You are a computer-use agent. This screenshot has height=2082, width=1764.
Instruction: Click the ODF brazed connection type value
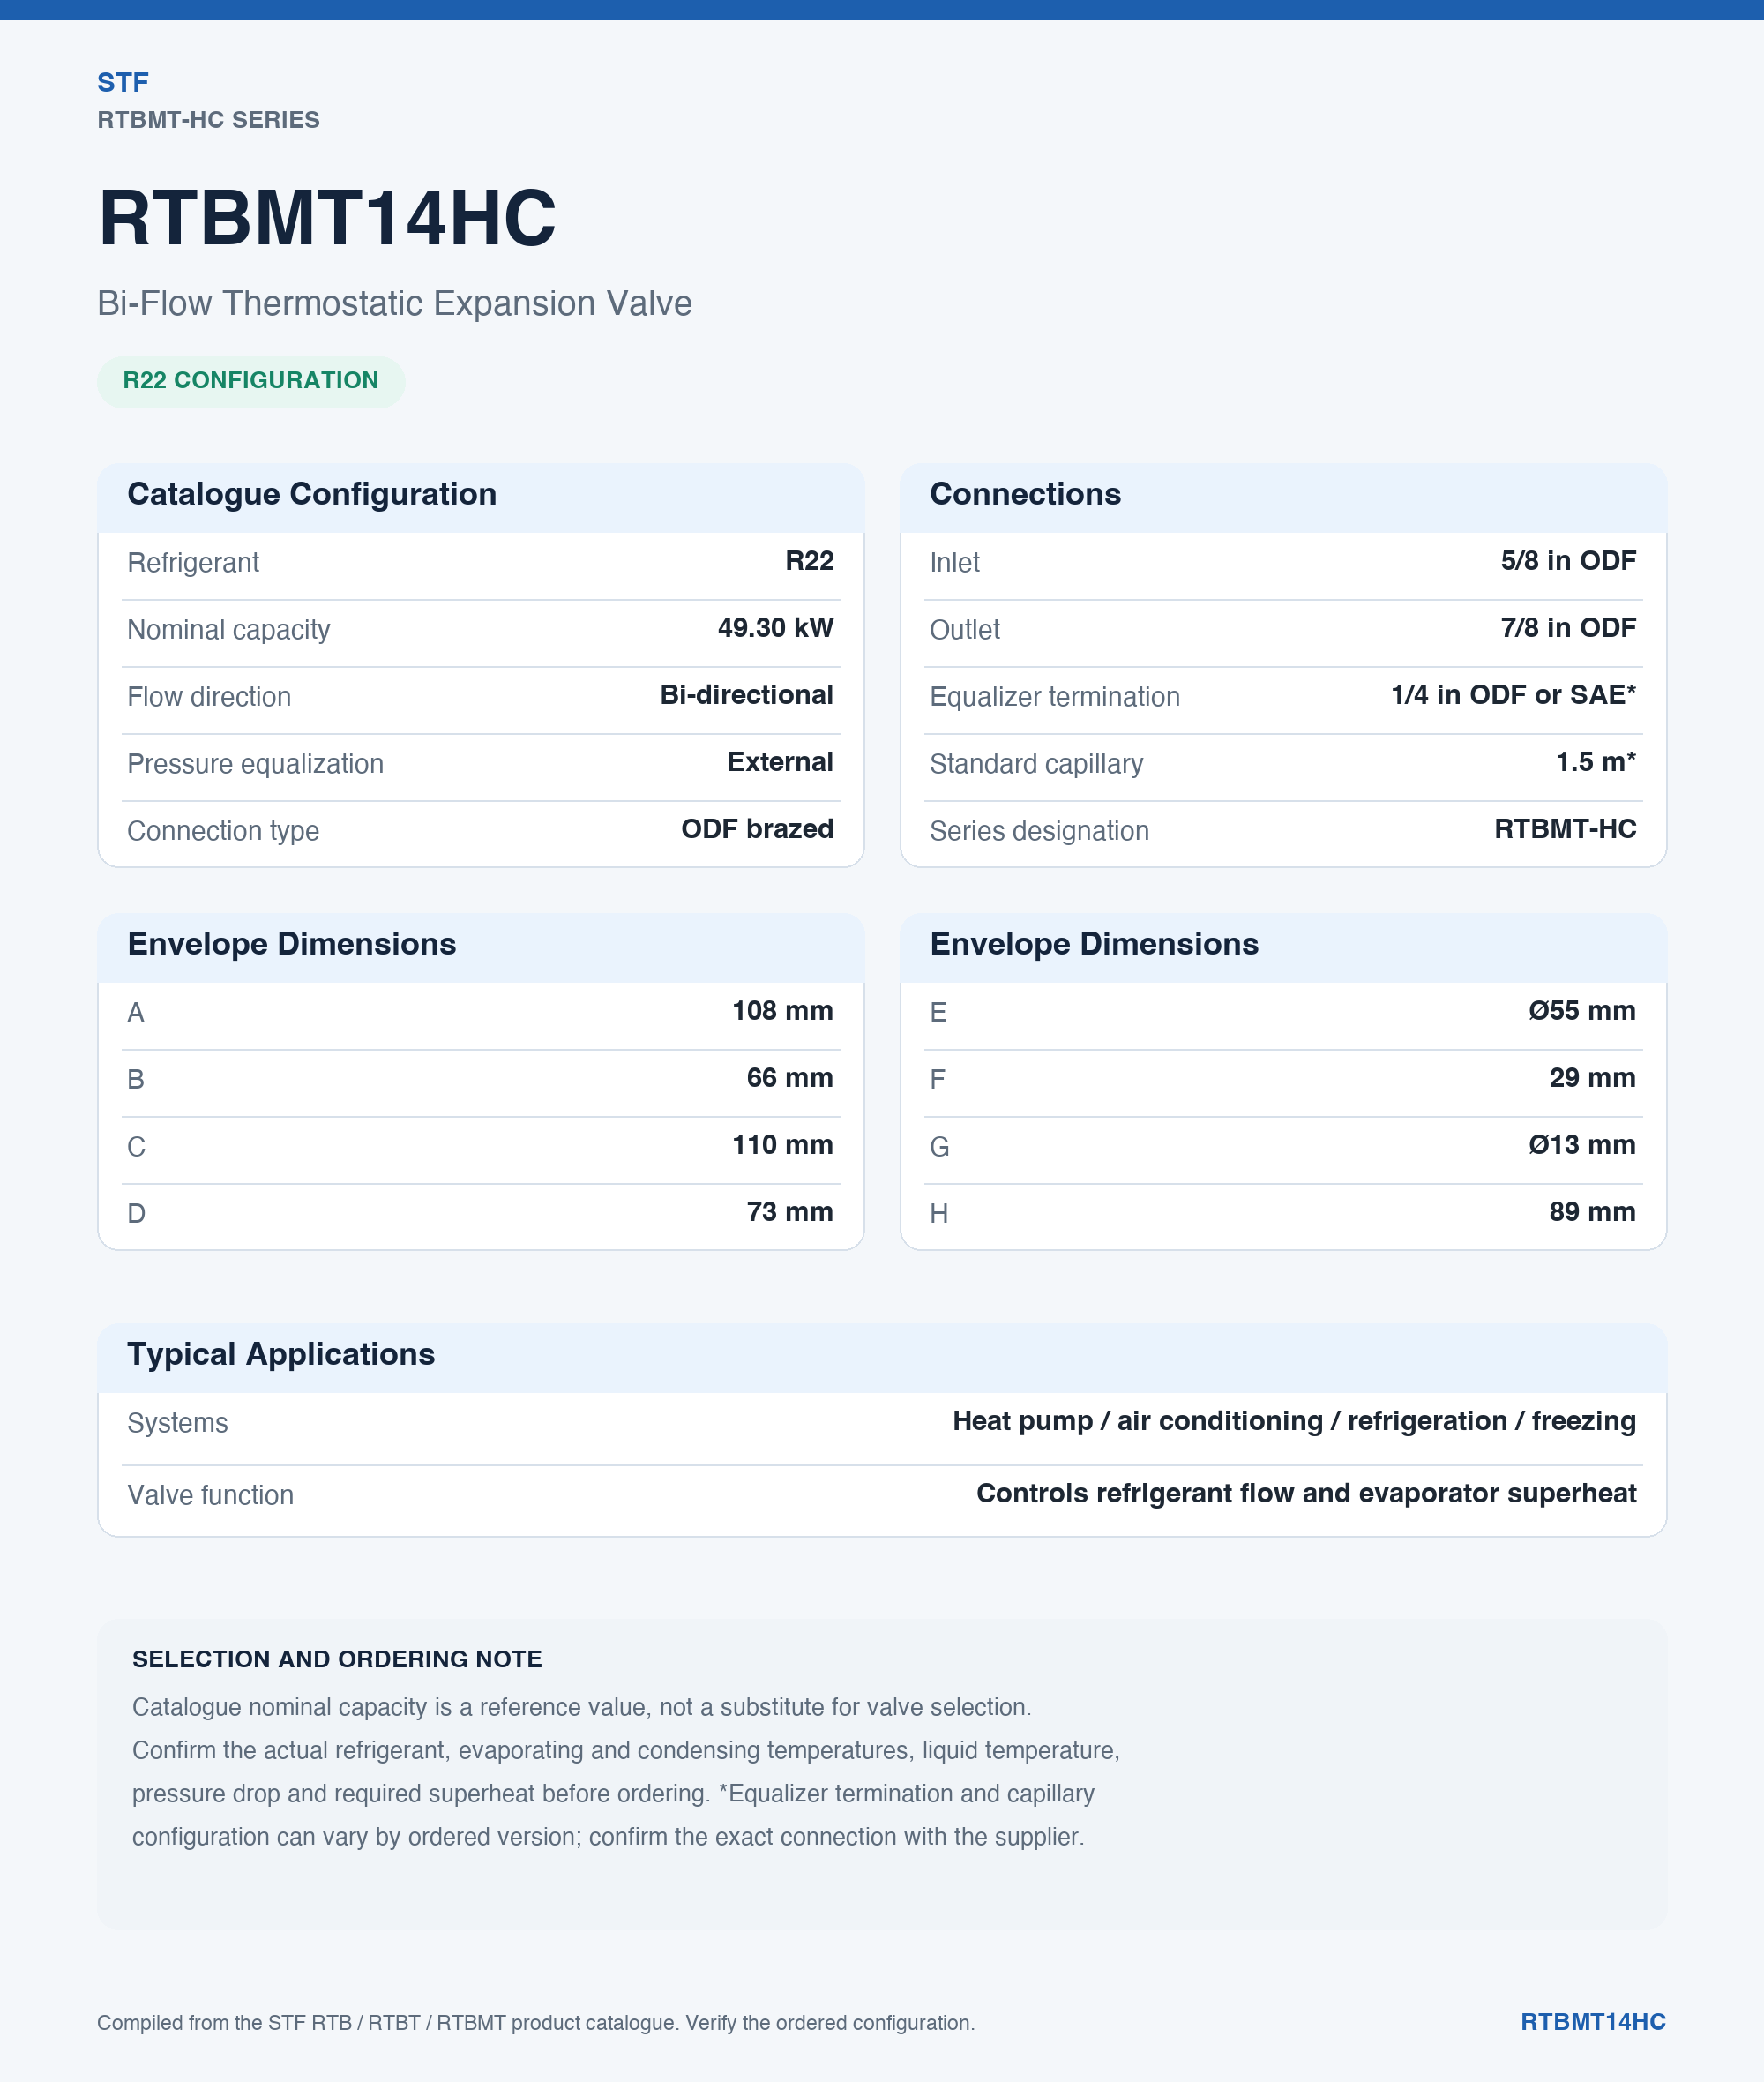pos(757,829)
